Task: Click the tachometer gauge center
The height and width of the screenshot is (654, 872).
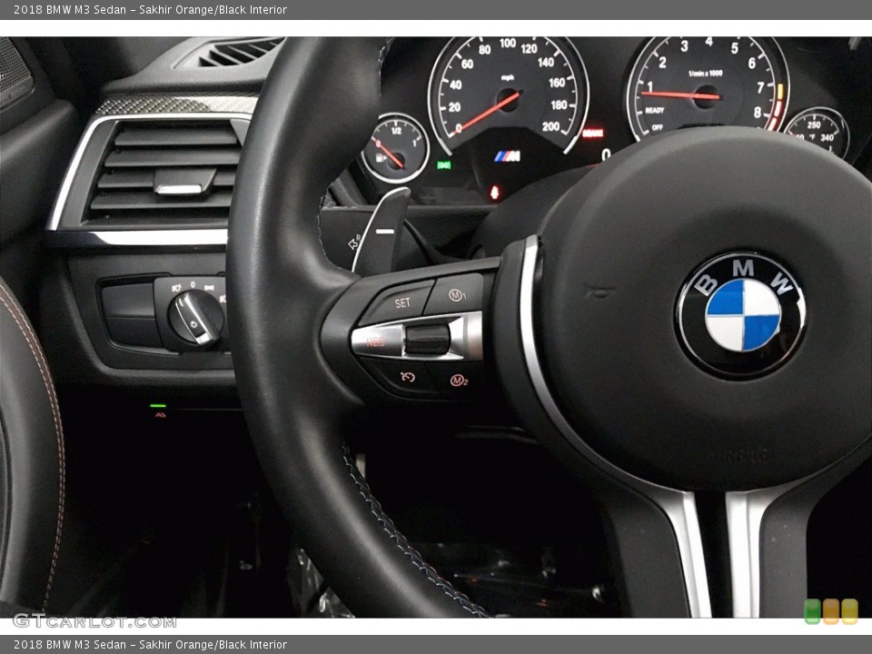Action: coord(707,95)
